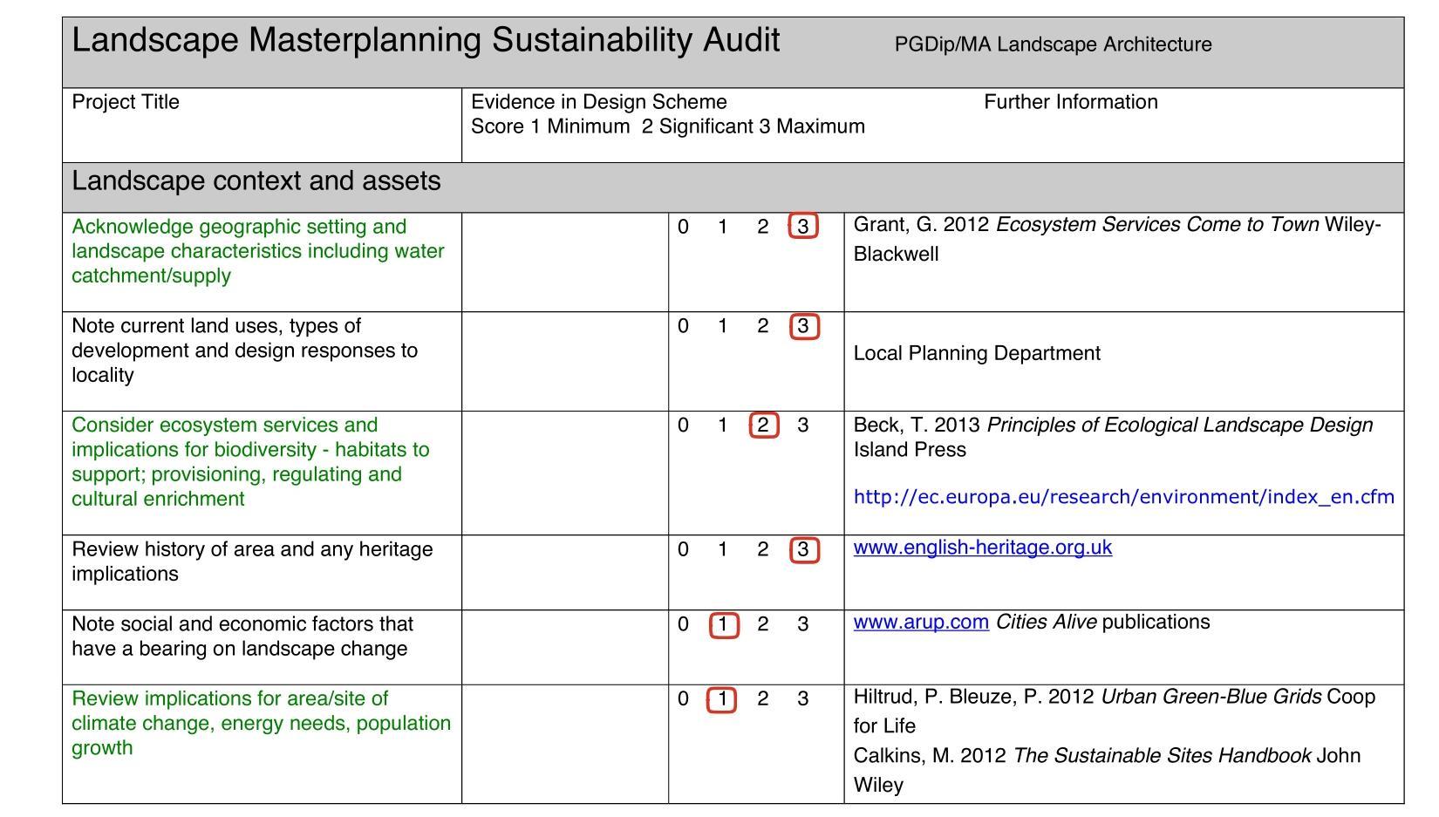Select score 3 for geographic setting row
The image size is (1439, 817).
coord(803,227)
